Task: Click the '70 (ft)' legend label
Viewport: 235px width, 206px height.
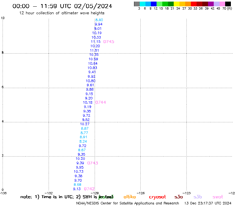Action: pyautogui.click(x=227, y=9)
